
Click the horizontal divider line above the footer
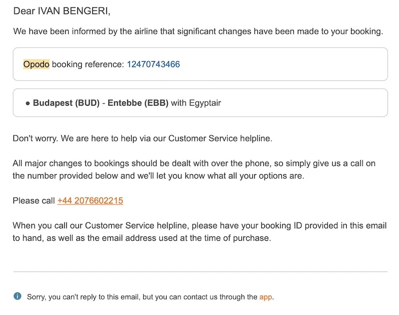point(200,272)
